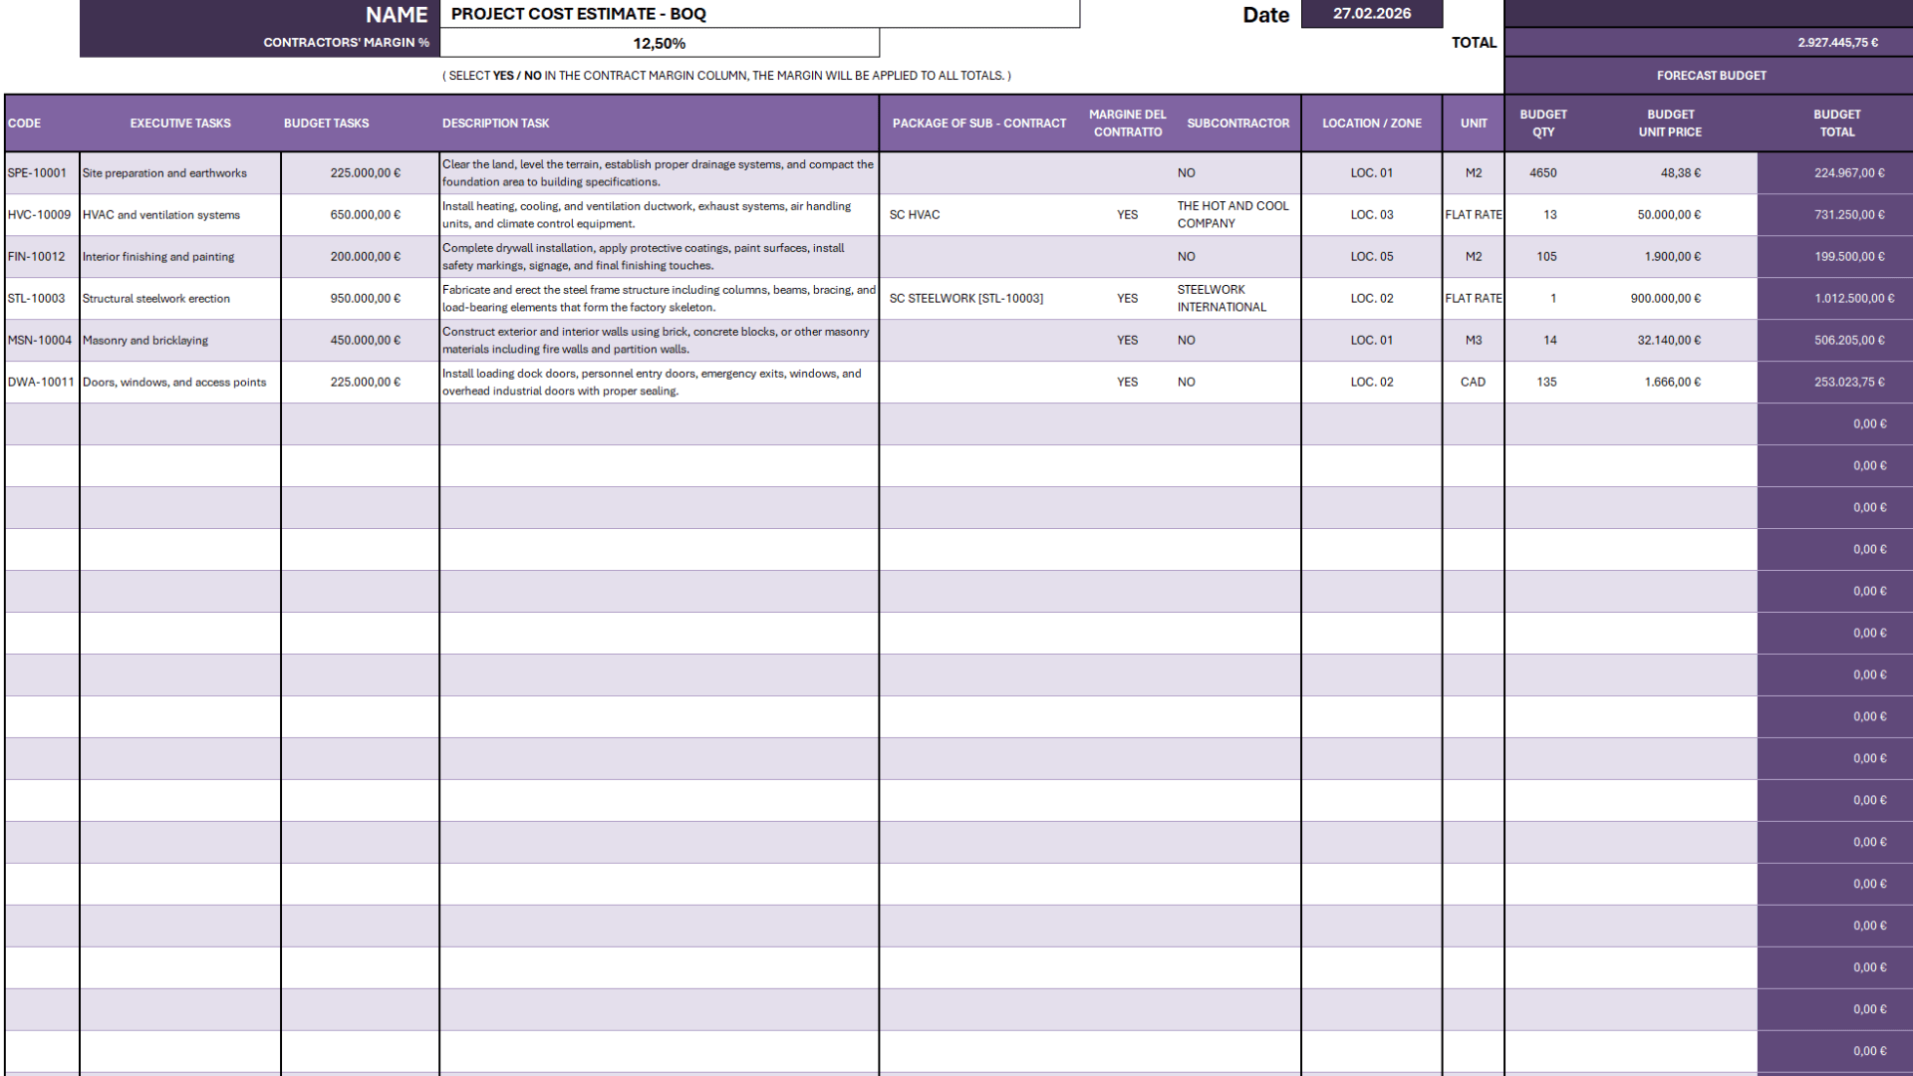Edit the project name PROJECT COST ESTIMATE - BOQ
The image size is (1913, 1076).
(x=759, y=14)
